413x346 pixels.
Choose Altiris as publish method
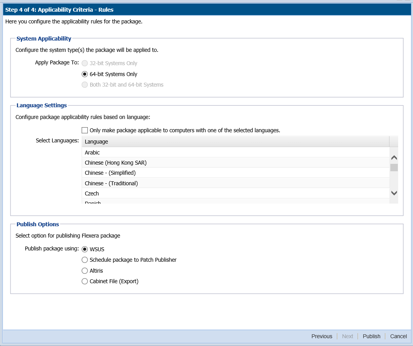85,271
